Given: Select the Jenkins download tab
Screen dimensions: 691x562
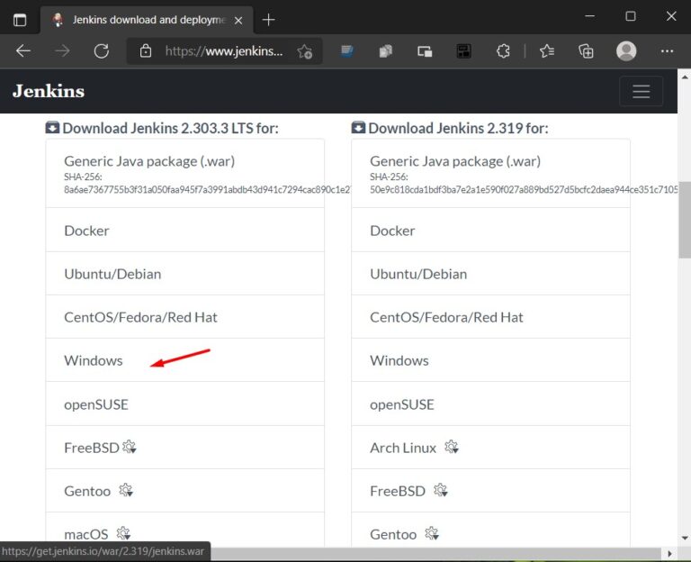Looking at the screenshot, I should tap(144, 19).
